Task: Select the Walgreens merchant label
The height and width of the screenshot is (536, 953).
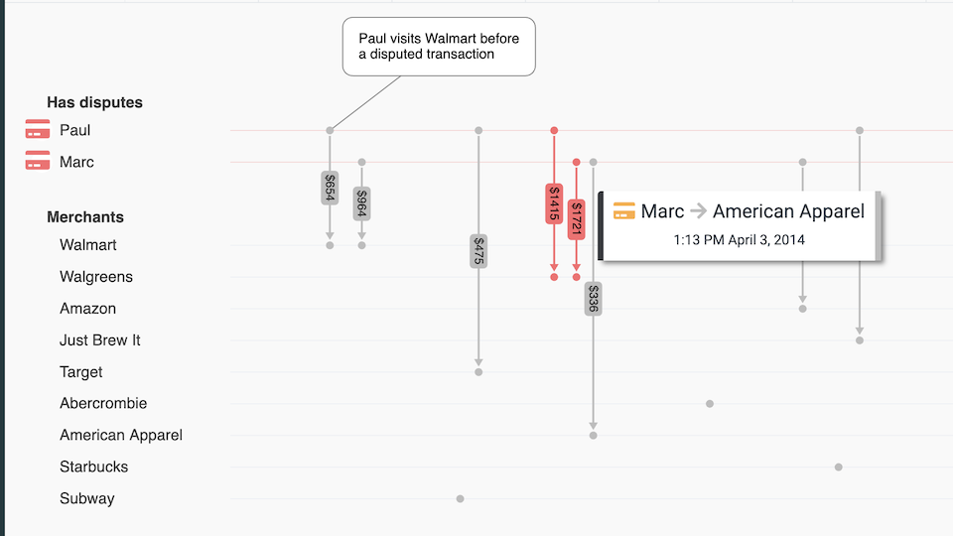Action: 96,277
